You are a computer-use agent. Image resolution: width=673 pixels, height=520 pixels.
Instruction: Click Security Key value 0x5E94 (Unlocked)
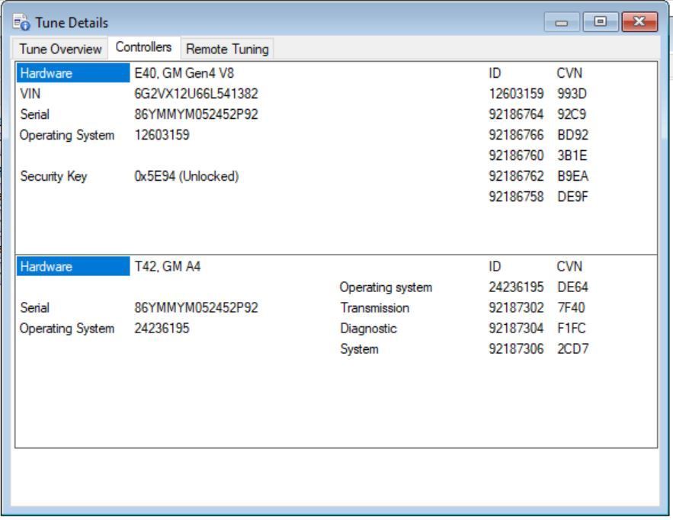(x=187, y=176)
